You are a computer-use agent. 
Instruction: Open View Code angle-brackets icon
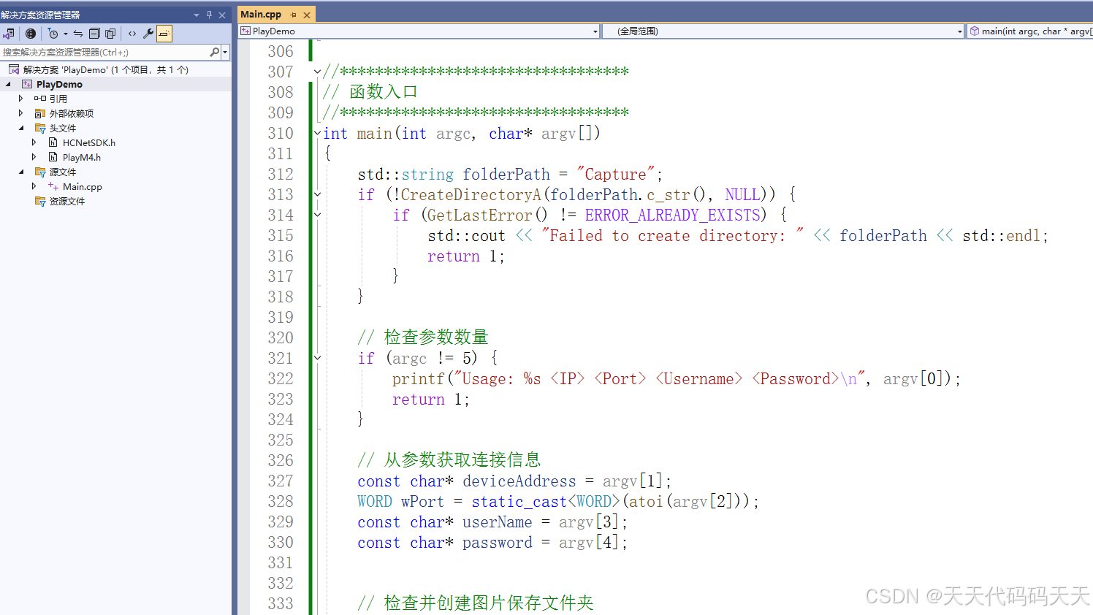(x=132, y=34)
